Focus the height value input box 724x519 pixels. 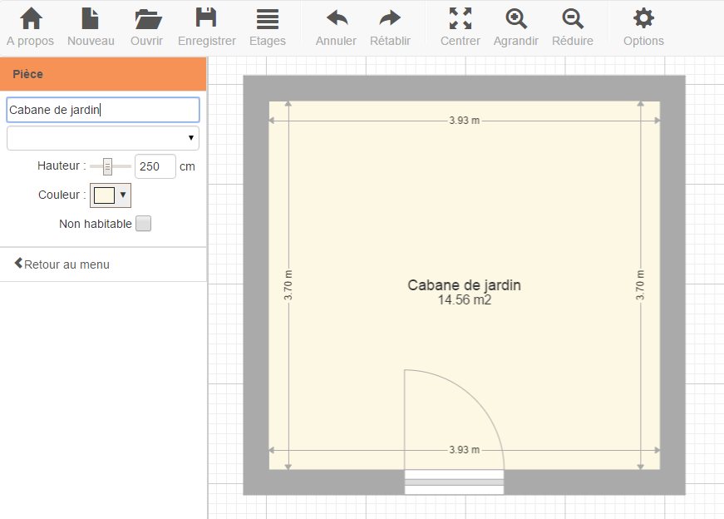coord(155,166)
